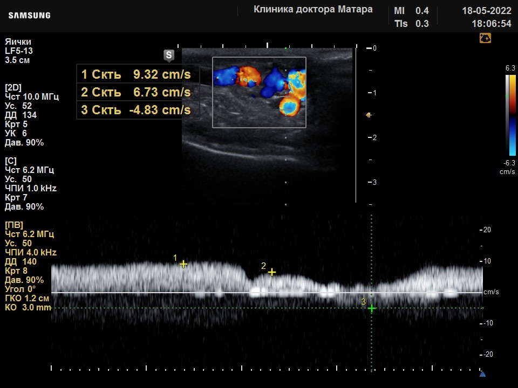Click the "Яички" preset label

(x=18, y=42)
